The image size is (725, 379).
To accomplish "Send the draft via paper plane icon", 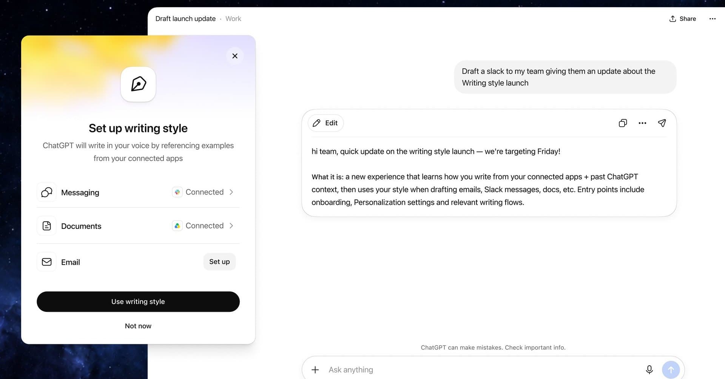I will [x=662, y=123].
